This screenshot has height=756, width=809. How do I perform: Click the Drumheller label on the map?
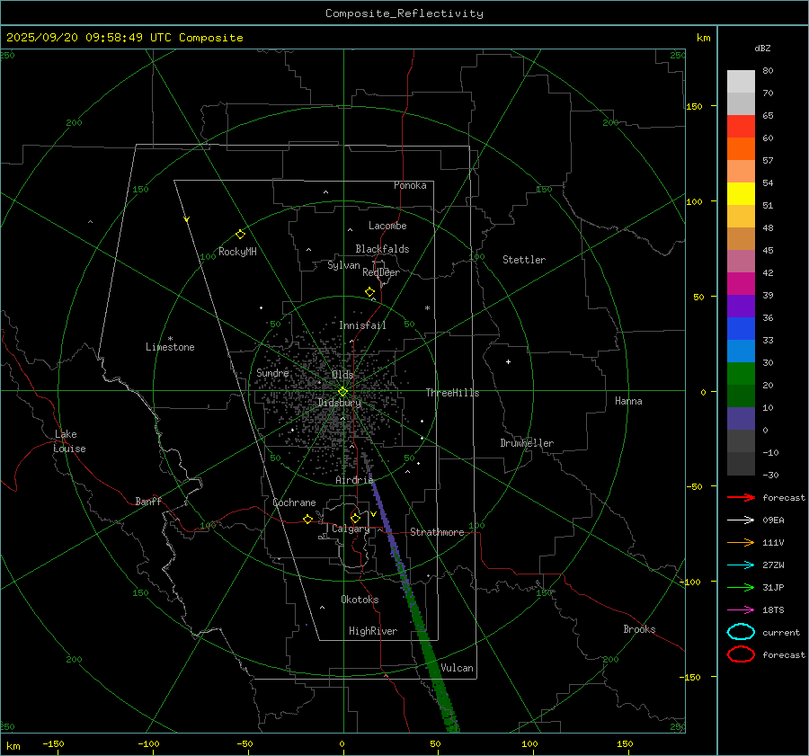(527, 443)
